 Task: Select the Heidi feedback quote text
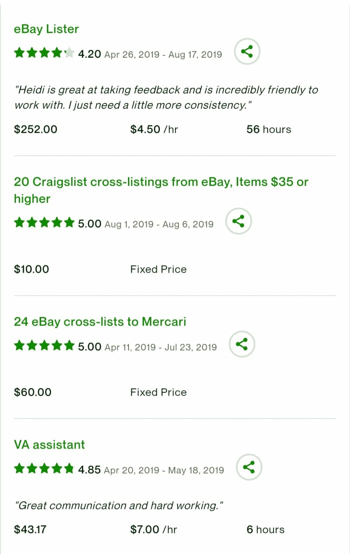[166, 97]
